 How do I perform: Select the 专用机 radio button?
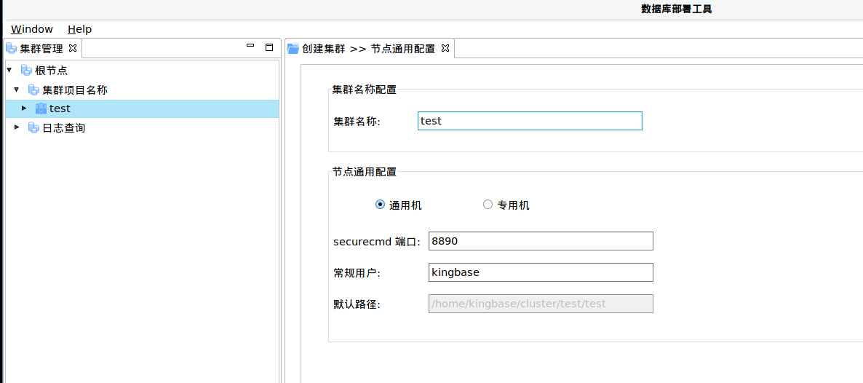pos(488,205)
